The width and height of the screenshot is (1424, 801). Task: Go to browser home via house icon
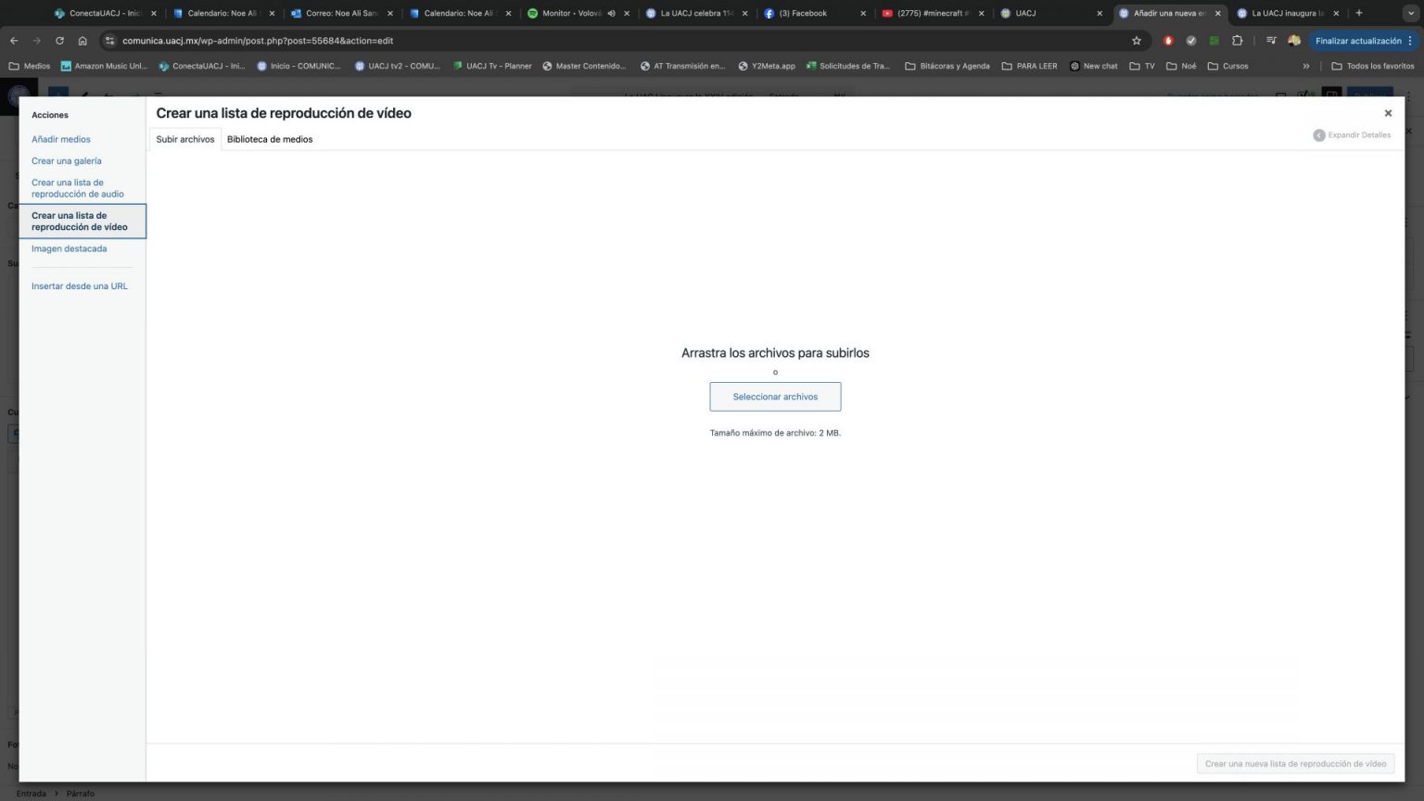(x=83, y=41)
